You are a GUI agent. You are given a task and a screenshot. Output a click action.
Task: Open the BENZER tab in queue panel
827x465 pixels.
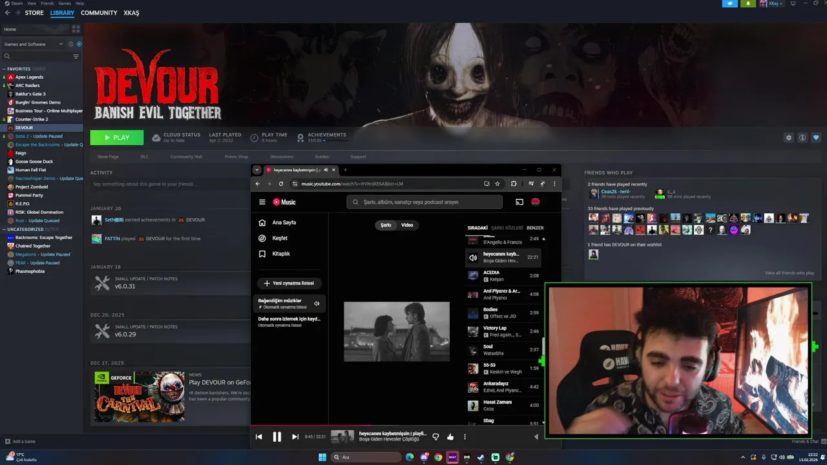(x=535, y=228)
